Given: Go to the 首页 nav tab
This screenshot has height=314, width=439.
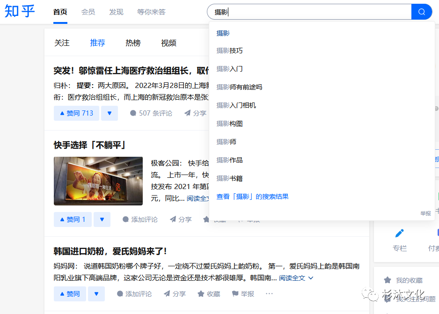Looking at the screenshot, I should click(60, 12).
